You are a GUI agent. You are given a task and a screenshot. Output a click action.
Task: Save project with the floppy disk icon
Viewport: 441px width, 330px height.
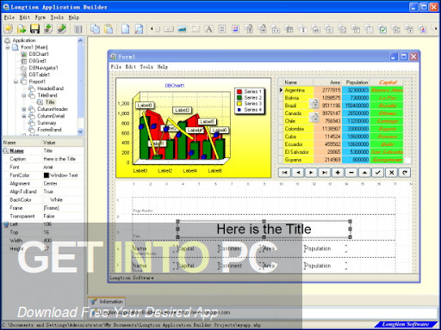point(34,29)
